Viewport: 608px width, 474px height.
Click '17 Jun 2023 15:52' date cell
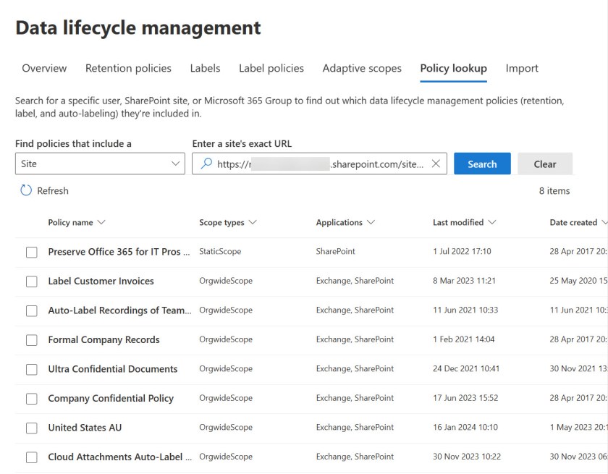465,398
